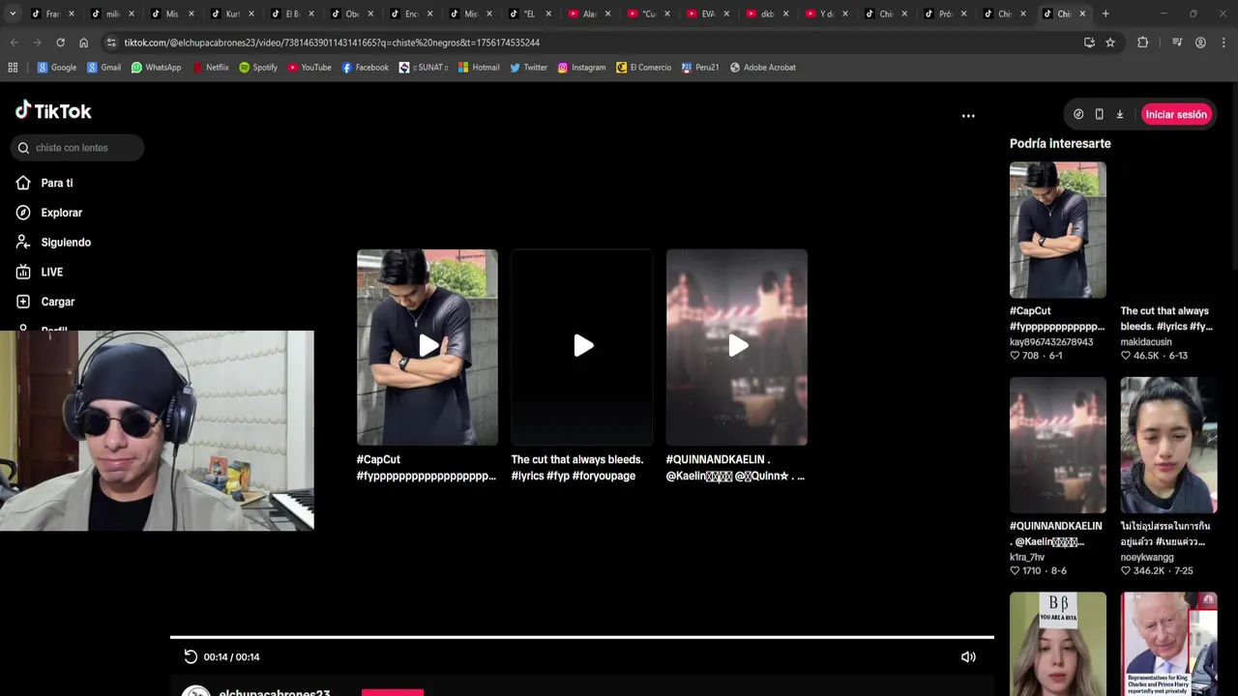Image resolution: width=1238 pixels, height=696 pixels.
Task: Click the browser home icon
Action: pos(83,43)
